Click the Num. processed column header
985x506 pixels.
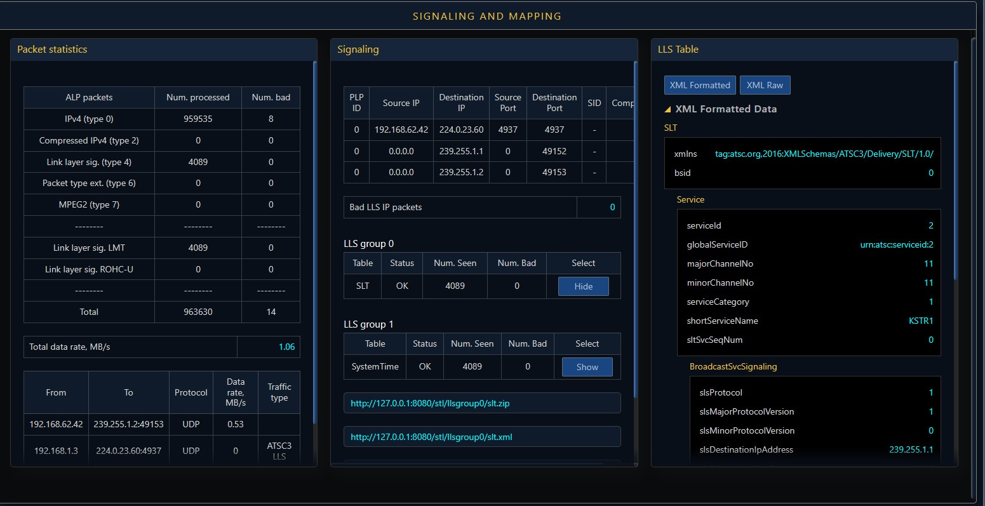[198, 97]
